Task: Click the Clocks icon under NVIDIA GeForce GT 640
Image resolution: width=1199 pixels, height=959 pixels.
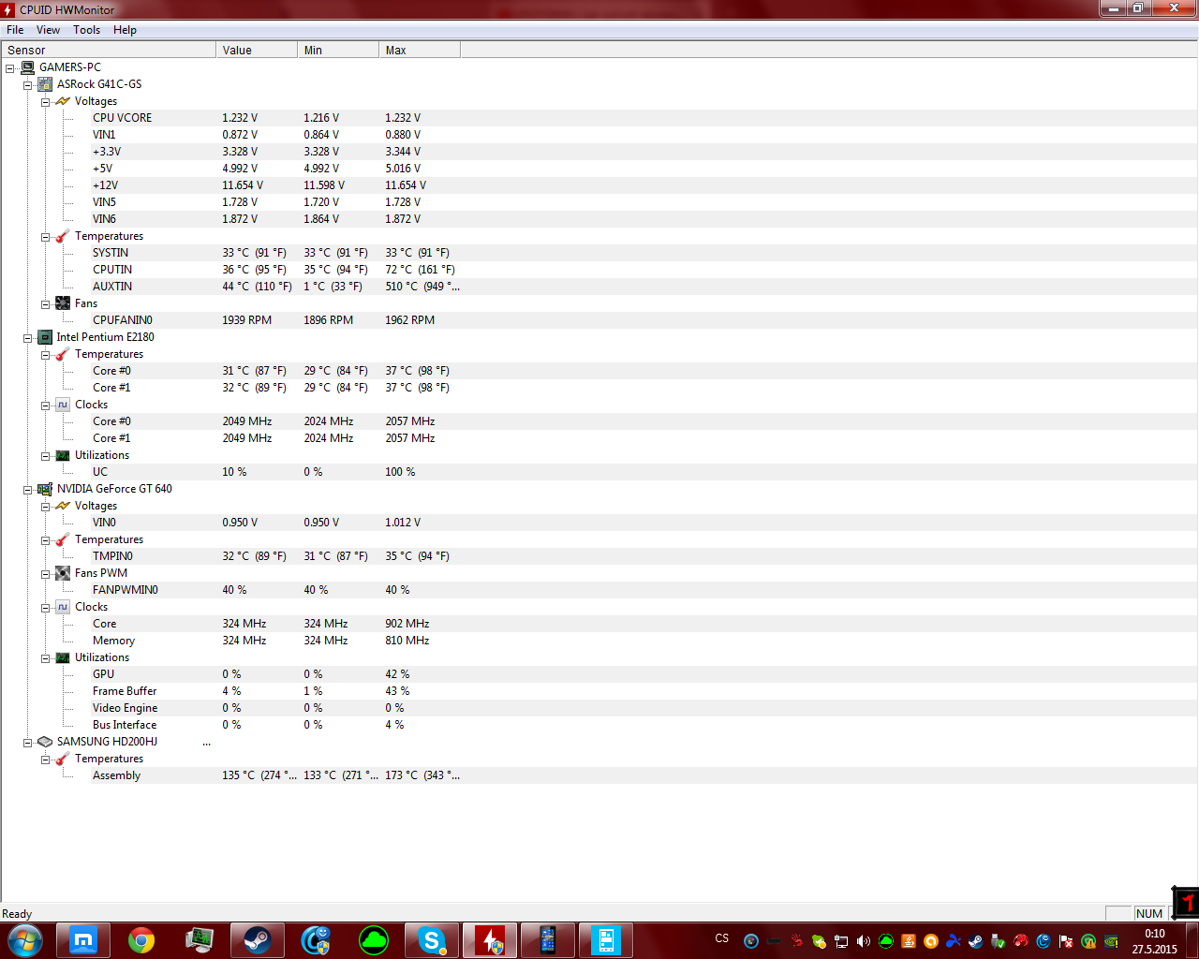Action: 63,607
